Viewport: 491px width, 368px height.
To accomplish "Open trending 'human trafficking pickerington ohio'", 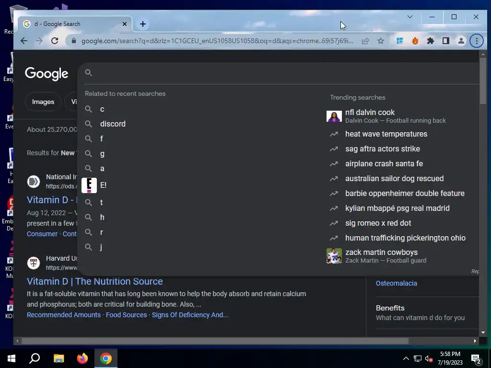I will tap(405, 238).
